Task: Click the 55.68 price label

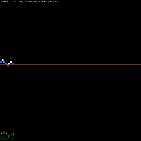Action: [x=10, y=135]
